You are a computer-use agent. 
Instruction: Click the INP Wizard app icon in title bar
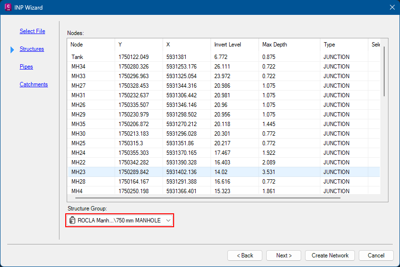tap(8, 7)
